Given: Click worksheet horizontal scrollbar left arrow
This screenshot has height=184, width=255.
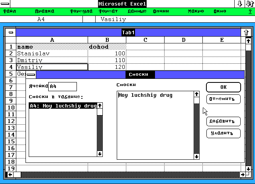Looking at the screenshot, I should [10, 175].
